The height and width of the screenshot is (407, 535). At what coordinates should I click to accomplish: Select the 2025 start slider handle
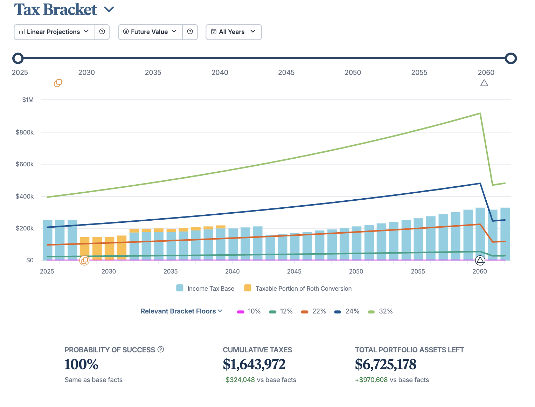(x=18, y=58)
